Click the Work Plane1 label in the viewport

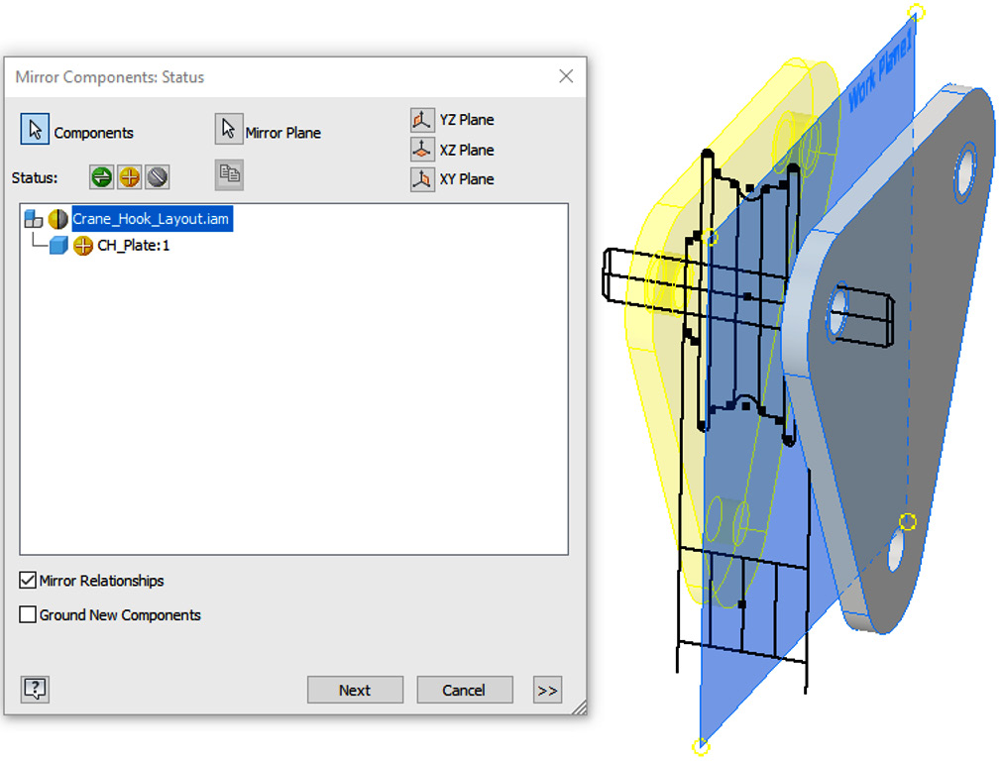880,71
